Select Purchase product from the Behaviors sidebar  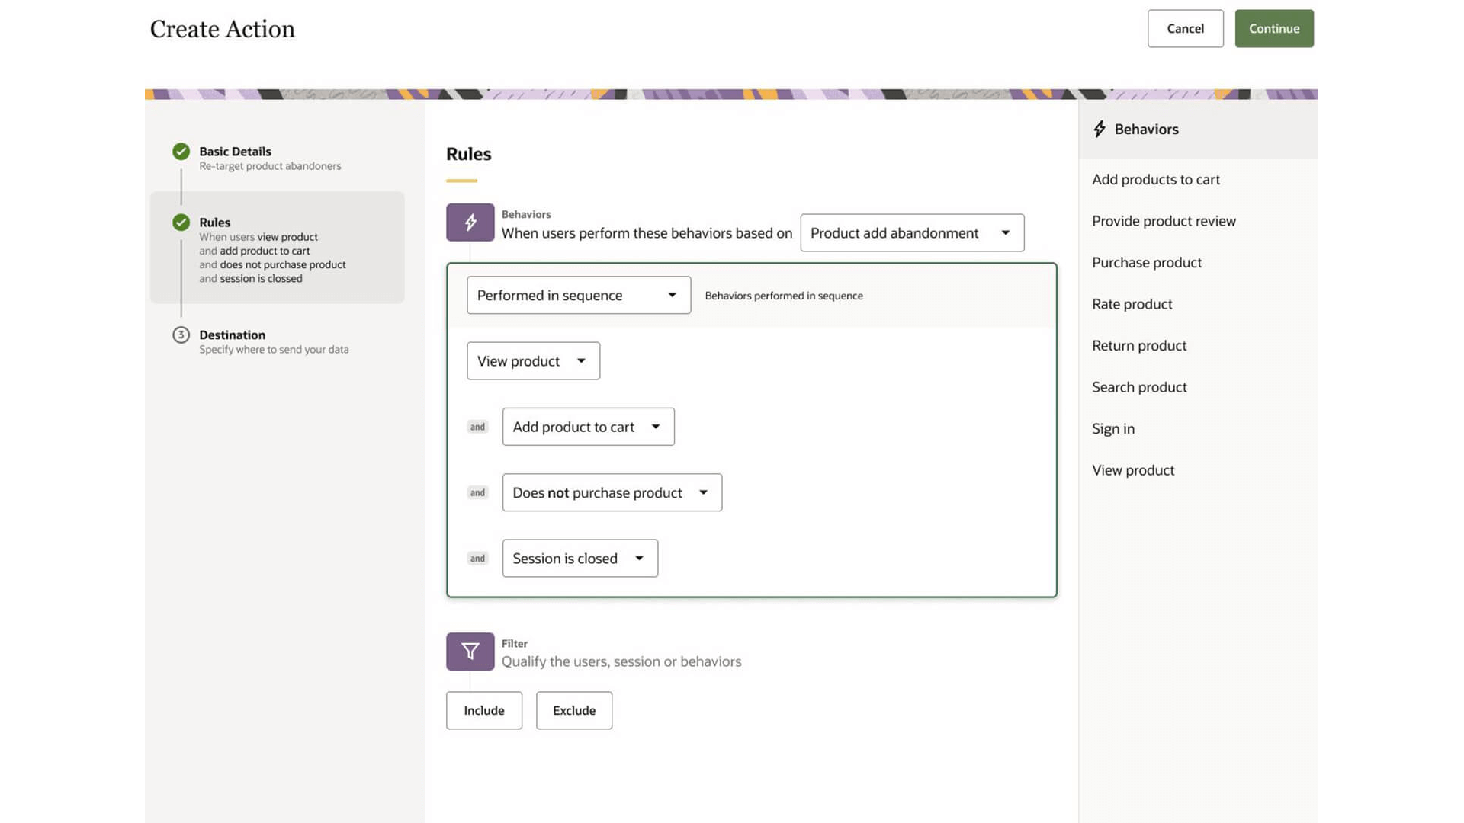click(1147, 262)
